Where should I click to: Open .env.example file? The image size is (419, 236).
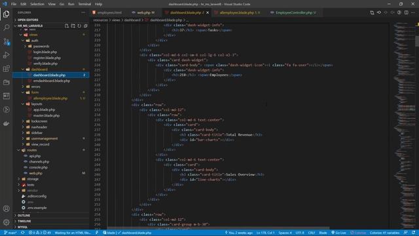[x=51, y=208]
